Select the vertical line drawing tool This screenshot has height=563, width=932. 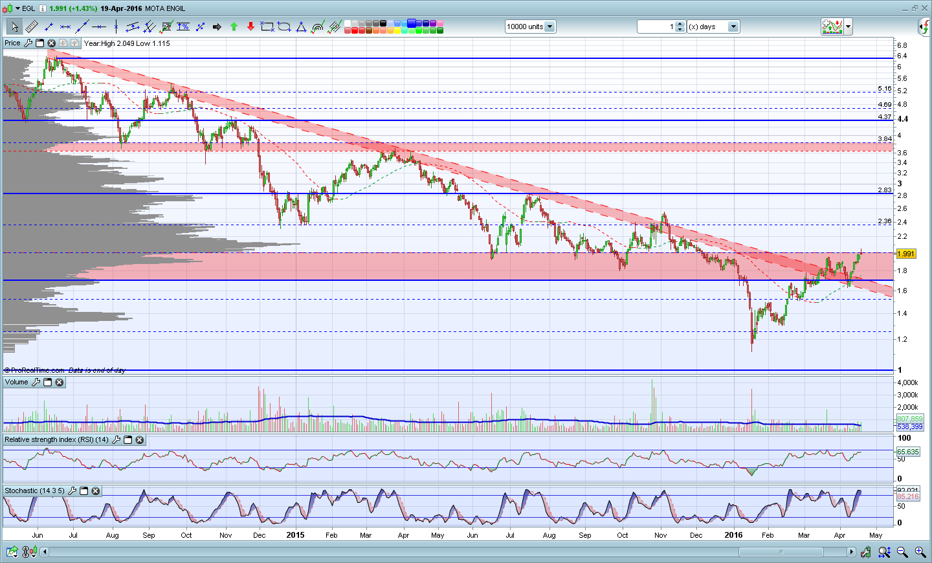(x=116, y=27)
